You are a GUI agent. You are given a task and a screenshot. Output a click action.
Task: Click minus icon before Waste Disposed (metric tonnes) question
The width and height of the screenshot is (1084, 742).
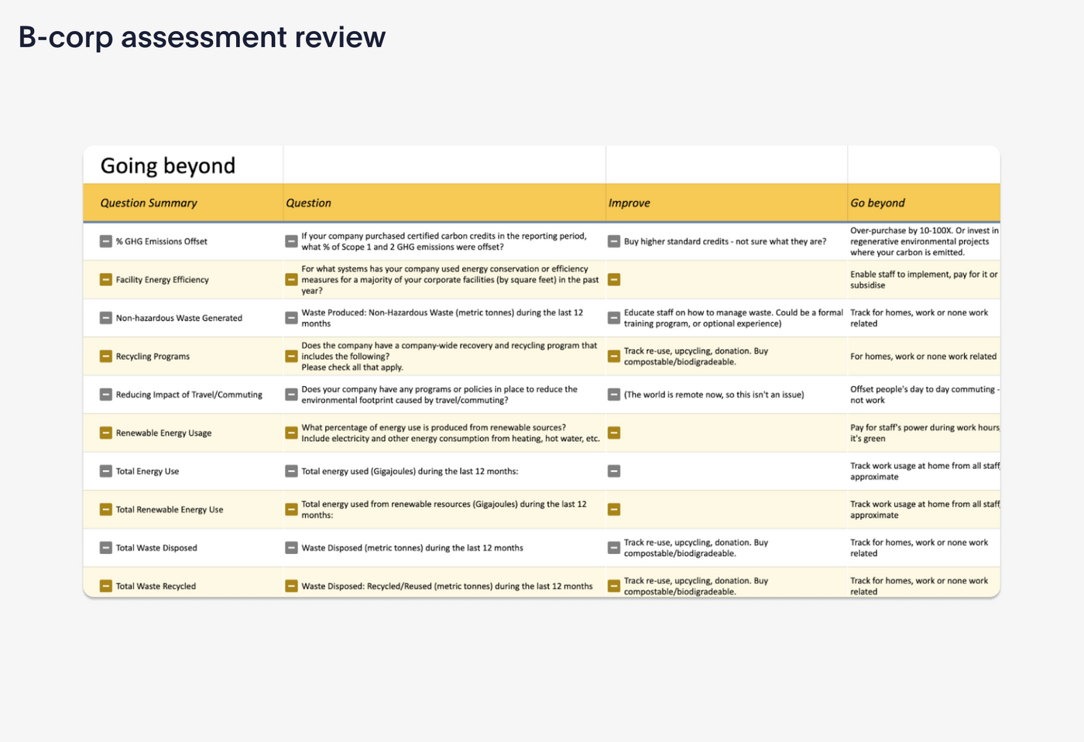coord(291,548)
